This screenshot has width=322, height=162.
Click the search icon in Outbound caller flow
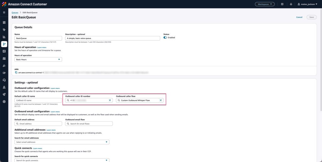pos(119,100)
